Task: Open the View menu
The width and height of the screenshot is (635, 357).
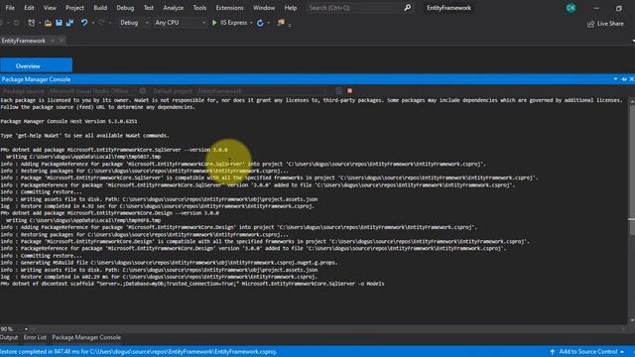Action: tap(50, 8)
